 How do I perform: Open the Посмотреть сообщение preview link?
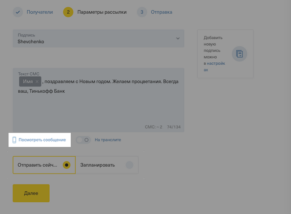(42, 140)
